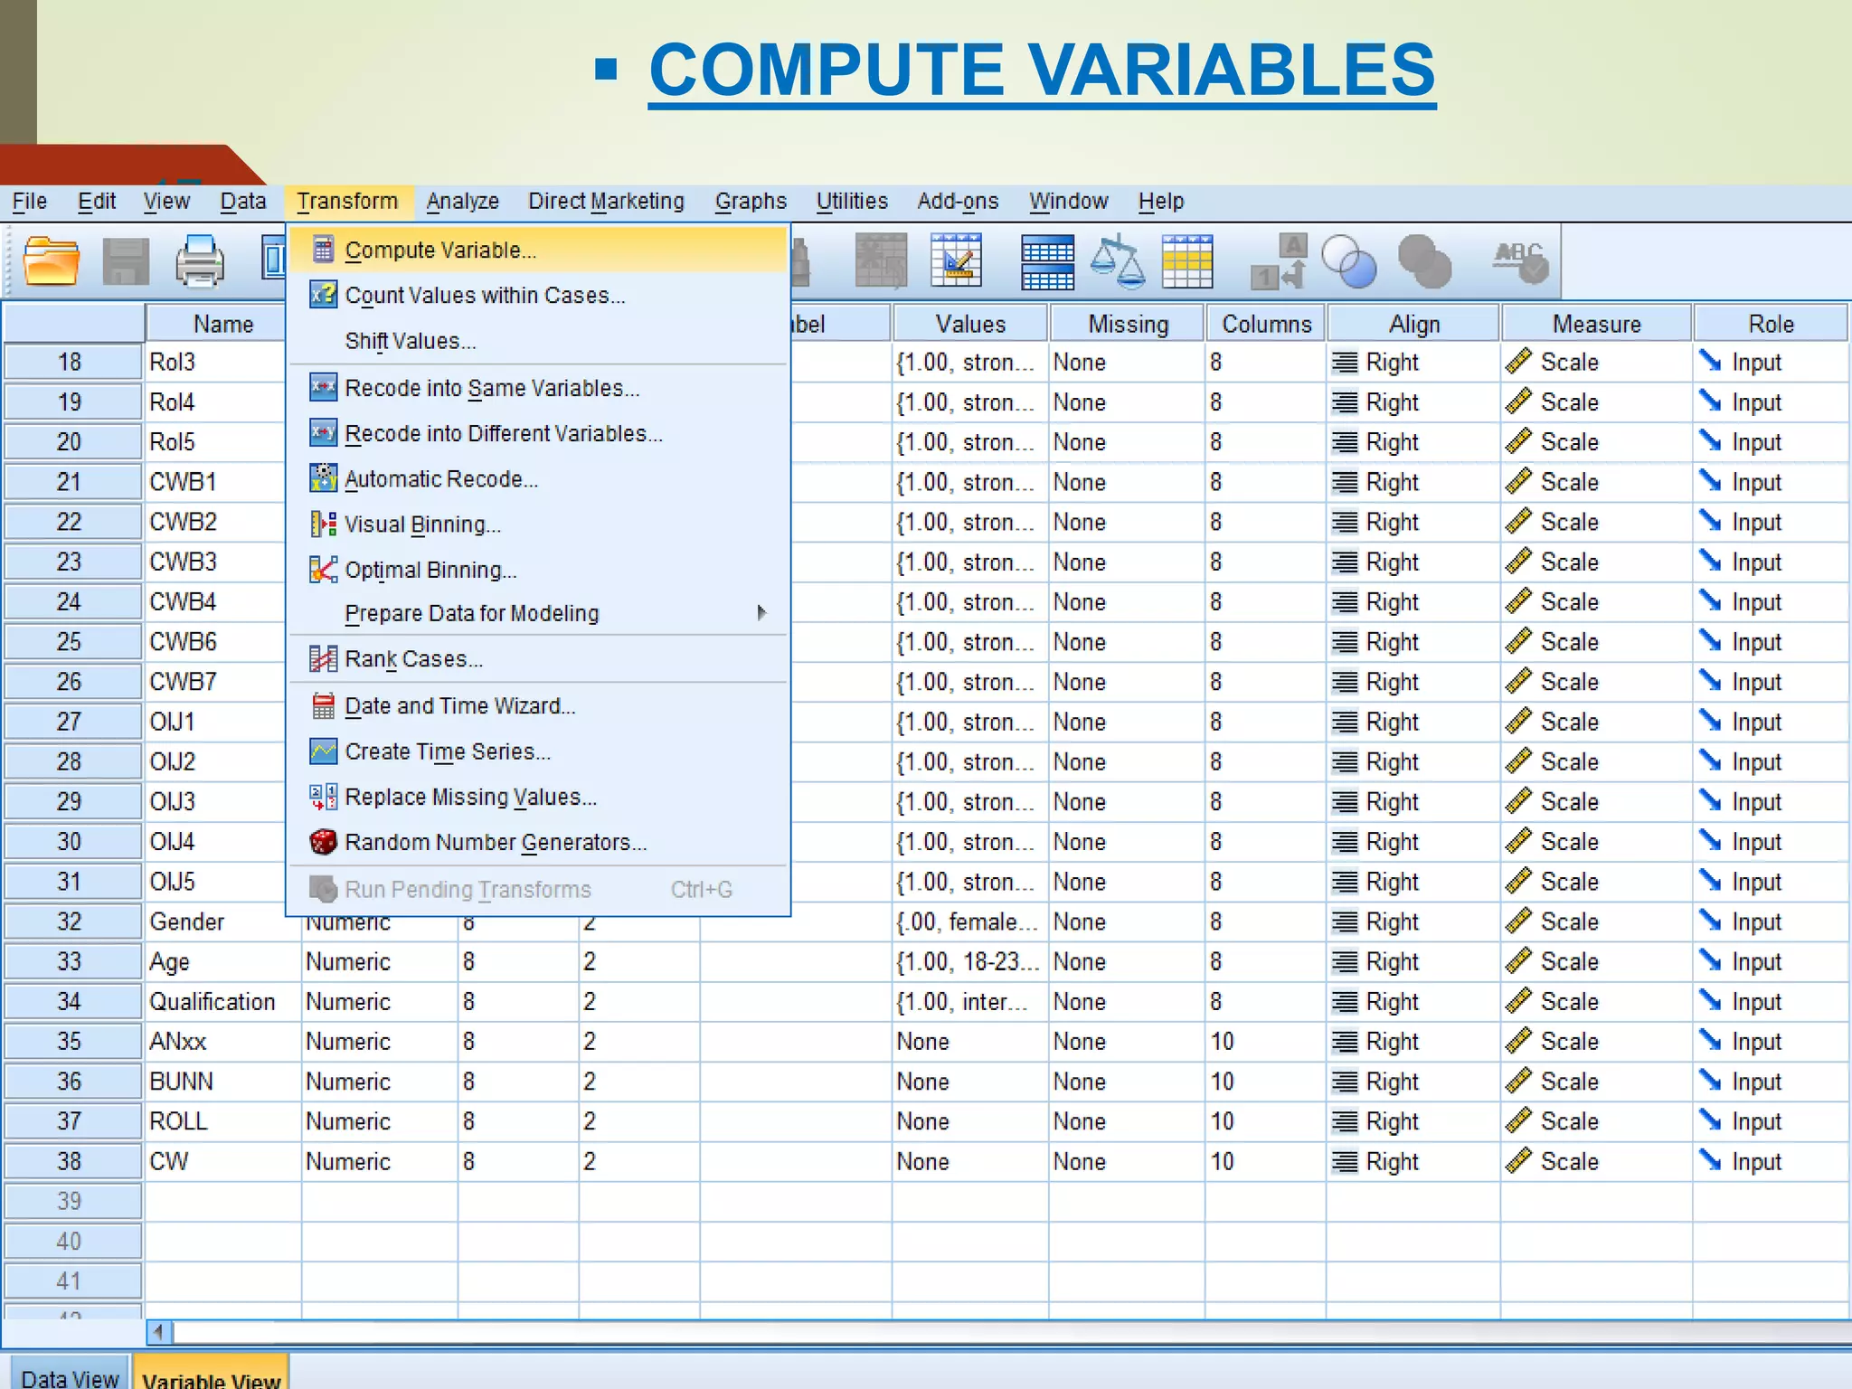Click the Insert Variable chart icon

pos(956,261)
